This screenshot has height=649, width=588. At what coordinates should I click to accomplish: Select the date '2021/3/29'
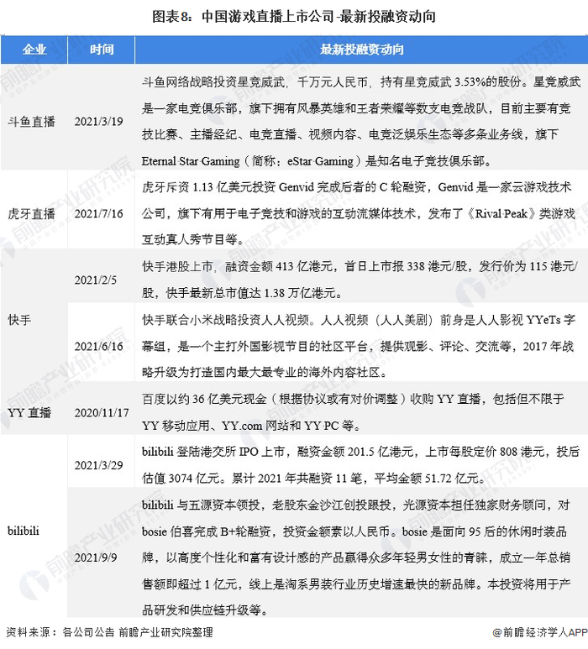(x=98, y=465)
